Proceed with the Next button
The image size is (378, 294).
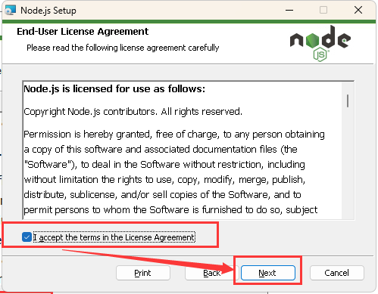pos(268,273)
